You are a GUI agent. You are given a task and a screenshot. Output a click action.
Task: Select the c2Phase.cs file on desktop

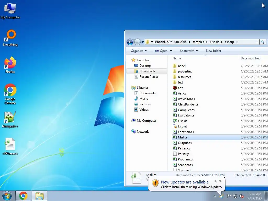point(10,147)
